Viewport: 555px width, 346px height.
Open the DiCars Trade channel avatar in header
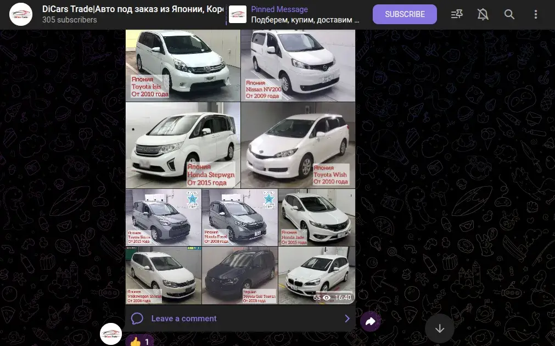[x=21, y=14]
